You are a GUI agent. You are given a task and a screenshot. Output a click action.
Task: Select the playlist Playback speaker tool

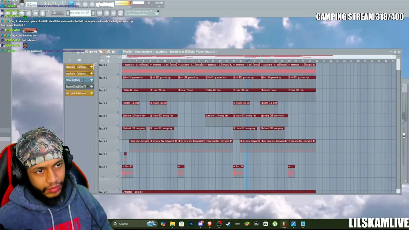click(x=113, y=52)
